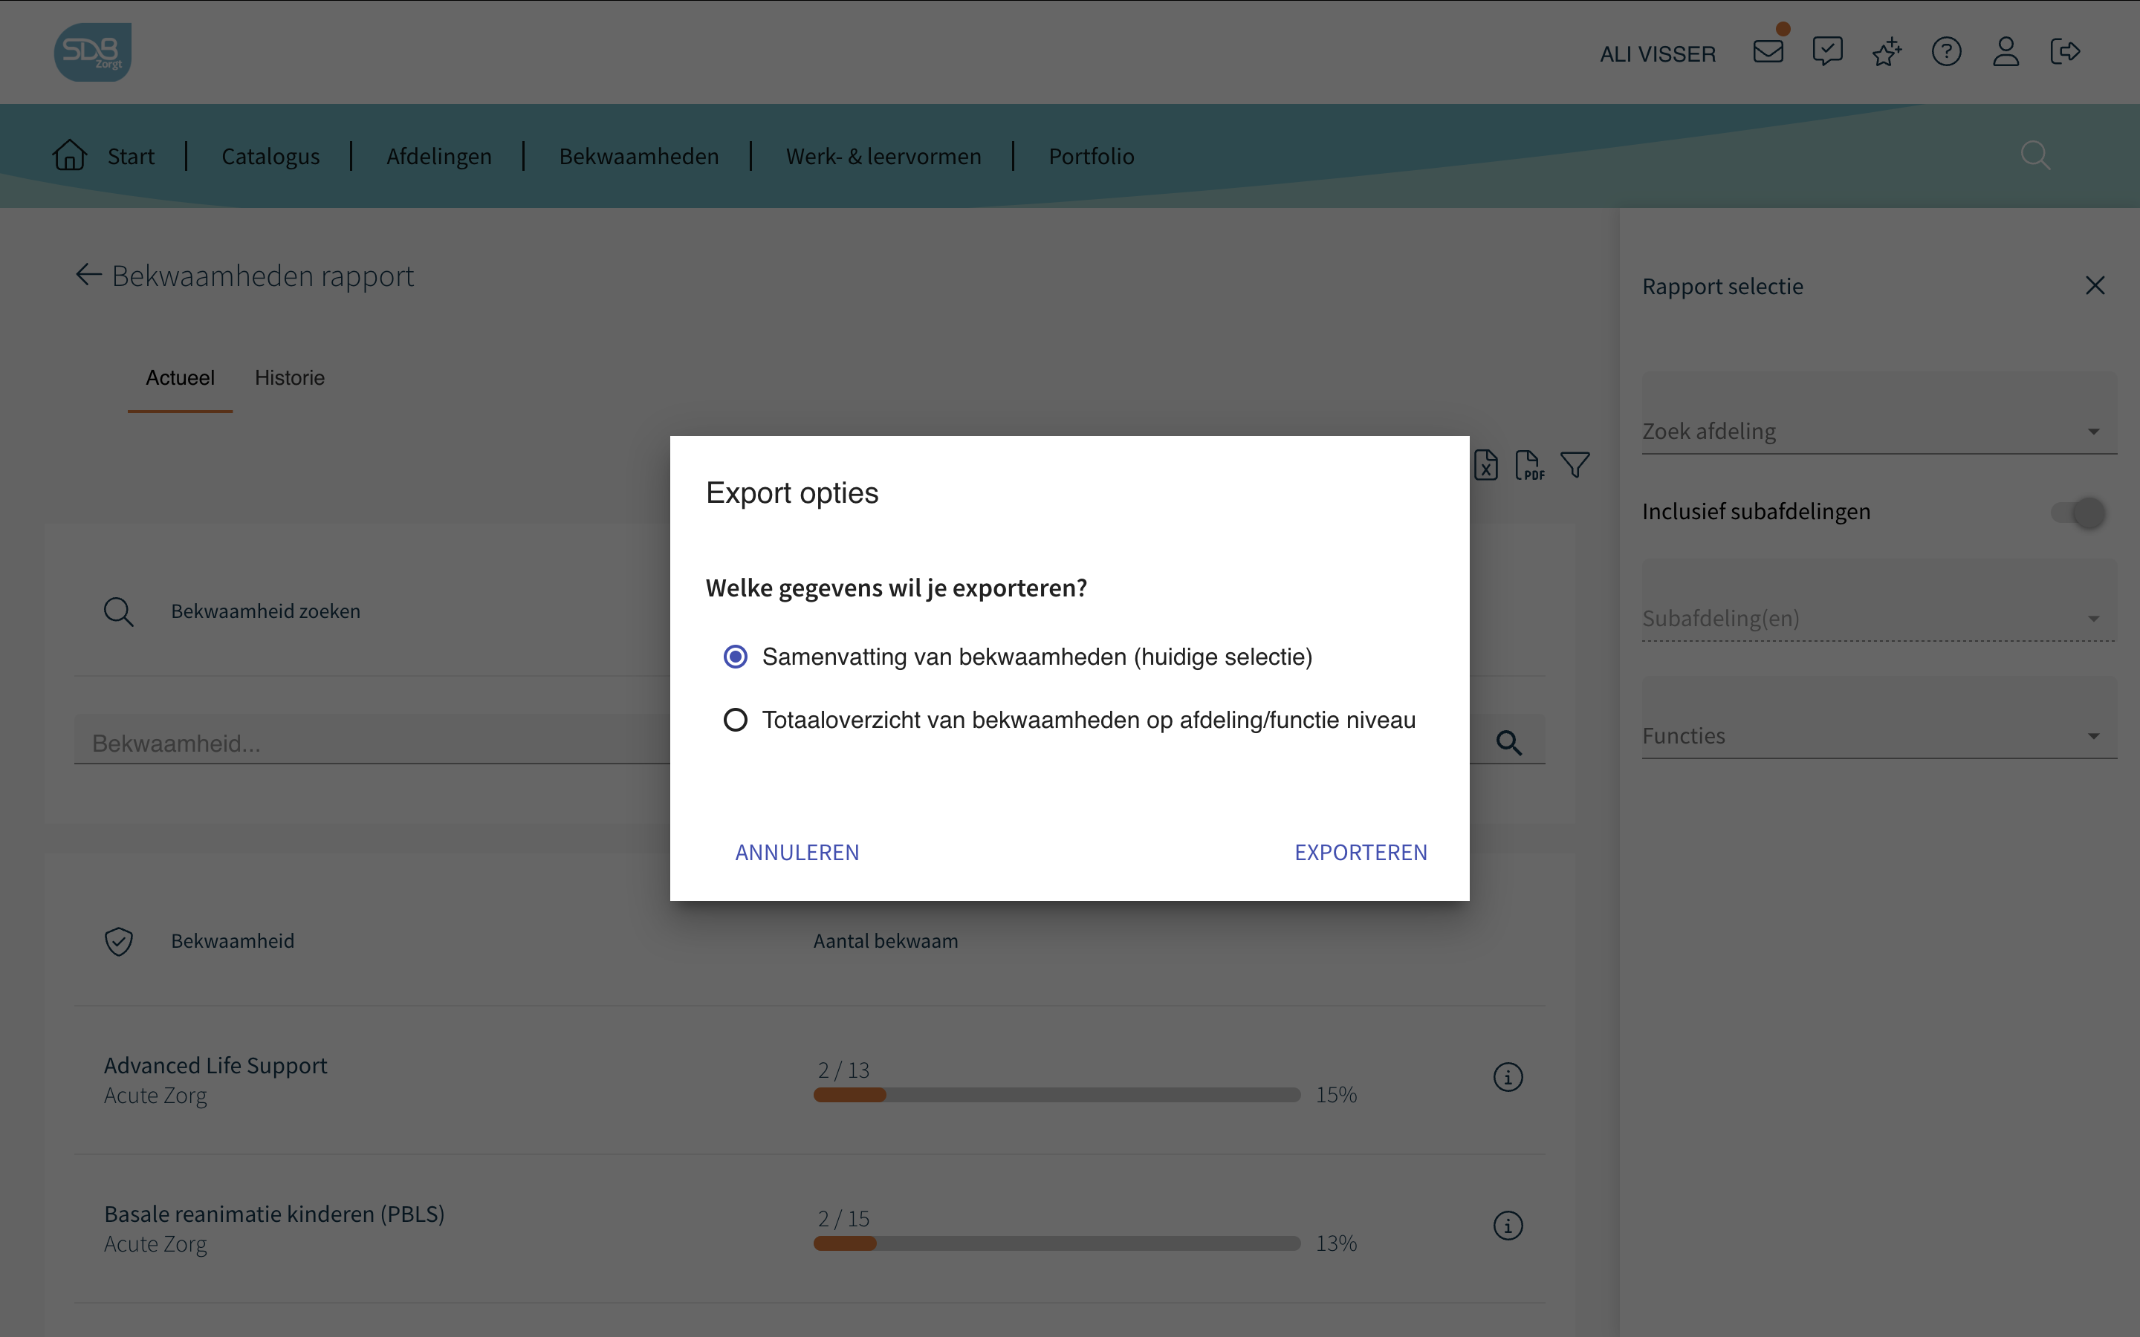
Task: Click the 2 / 13 count value
Action: click(x=843, y=1070)
